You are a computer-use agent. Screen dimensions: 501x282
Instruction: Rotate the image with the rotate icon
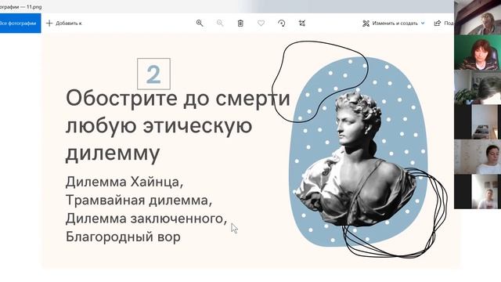coord(282,23)
